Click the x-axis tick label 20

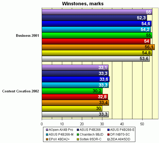[82, 124]
